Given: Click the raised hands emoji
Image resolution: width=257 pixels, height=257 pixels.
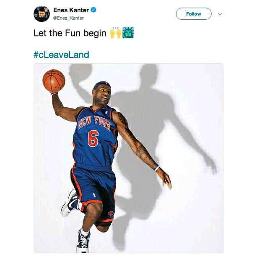Looking at the screenshot, I should click(116, 32).
